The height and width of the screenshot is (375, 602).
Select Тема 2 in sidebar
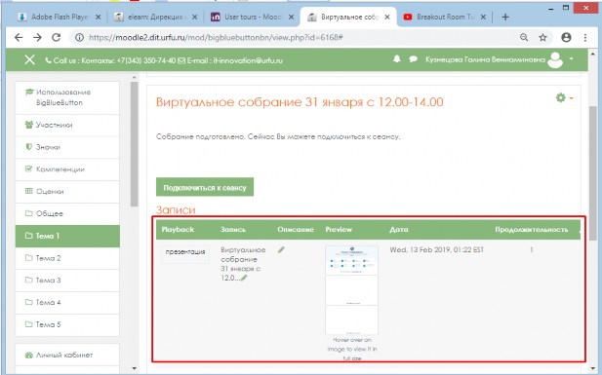[67, 258]
